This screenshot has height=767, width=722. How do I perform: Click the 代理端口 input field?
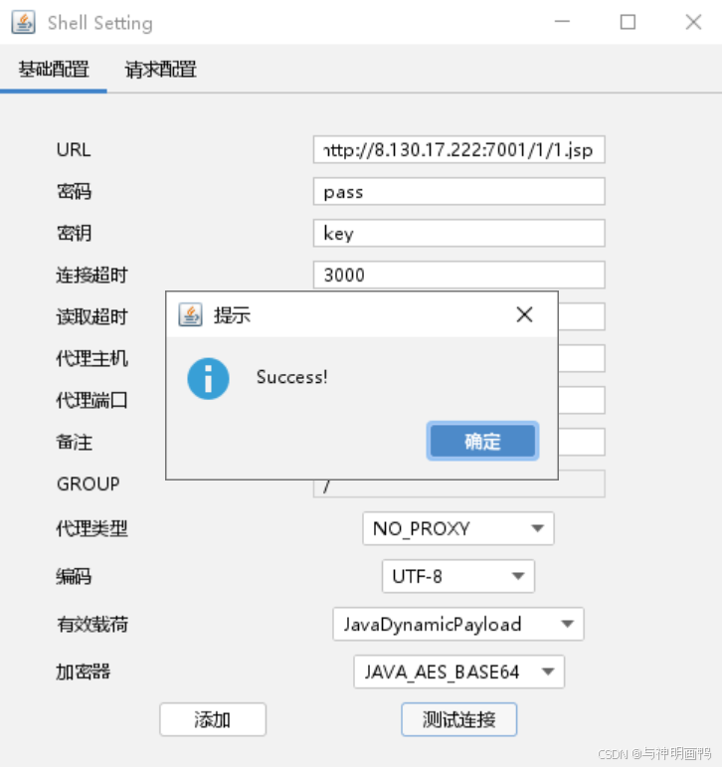582,400
